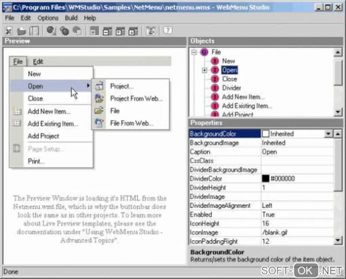Click the BackgroundImage Inherited value
This screenshot has height=279, width=346.
coord(297,143)
